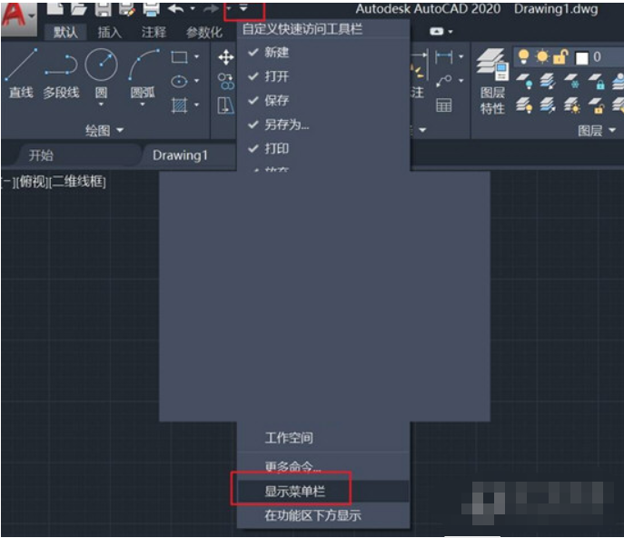Viewport: 624px width, 538px height.
Task: Open 图层特性 layer properties manager
Action: point(492,82)
